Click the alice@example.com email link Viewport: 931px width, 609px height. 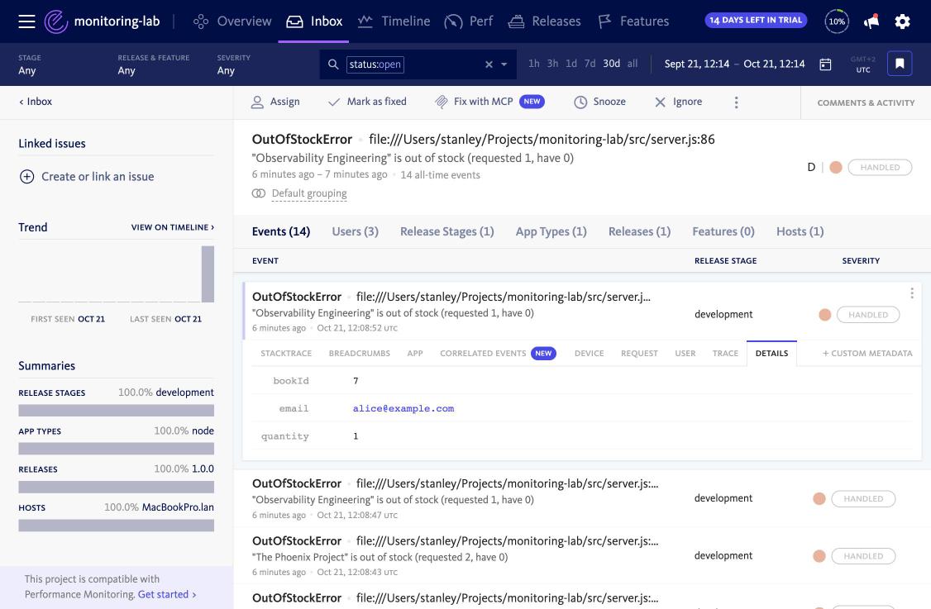pos(403,408)
